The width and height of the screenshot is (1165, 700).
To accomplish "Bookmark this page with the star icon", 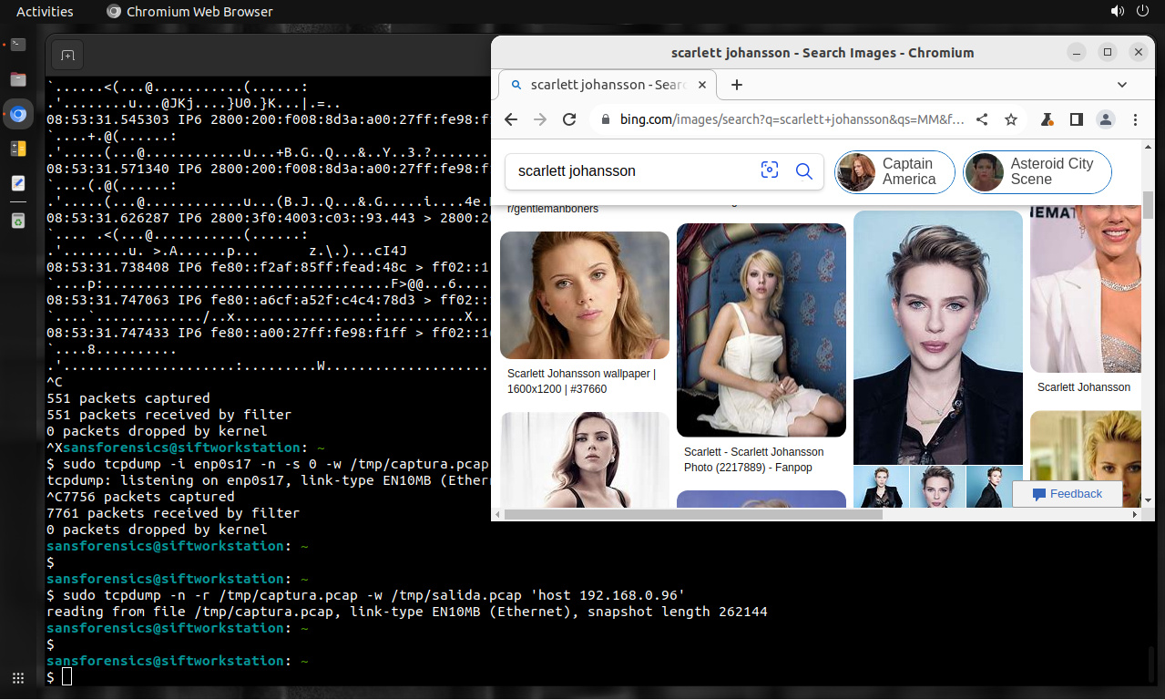I will click(1011, 119).
